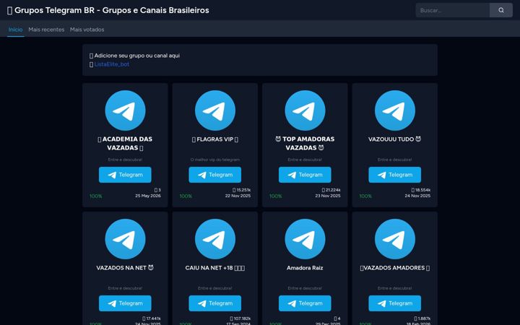Image resolution: width=520 pixels, height=325 pixels.
Task: Click the 23 Nov 2025 date
Action: click(328, 196)
